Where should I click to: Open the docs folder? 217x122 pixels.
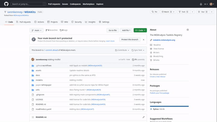38,75
